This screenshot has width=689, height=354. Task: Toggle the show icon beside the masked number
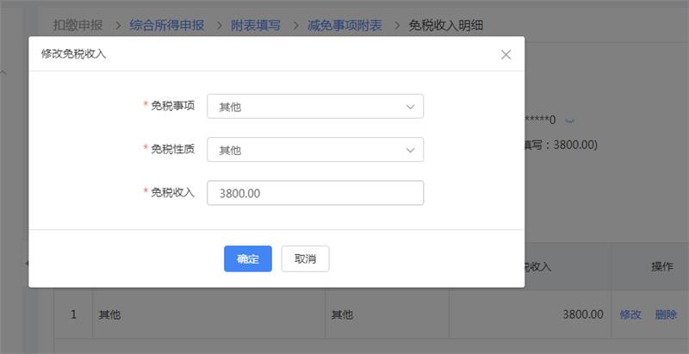pyautogui.click(x=568, y=120)
